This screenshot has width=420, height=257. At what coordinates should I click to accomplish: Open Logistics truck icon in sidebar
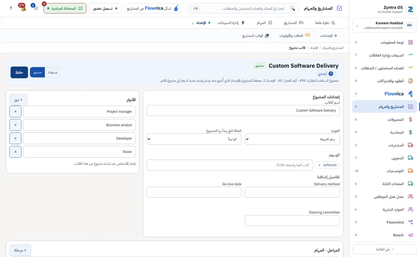[410, 171]
